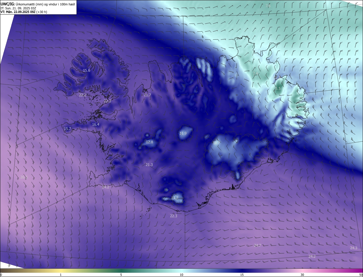Click the 11.9 value on the map
Image resolution: width=363 pixels, height=277 pixels.
(183, 133)
